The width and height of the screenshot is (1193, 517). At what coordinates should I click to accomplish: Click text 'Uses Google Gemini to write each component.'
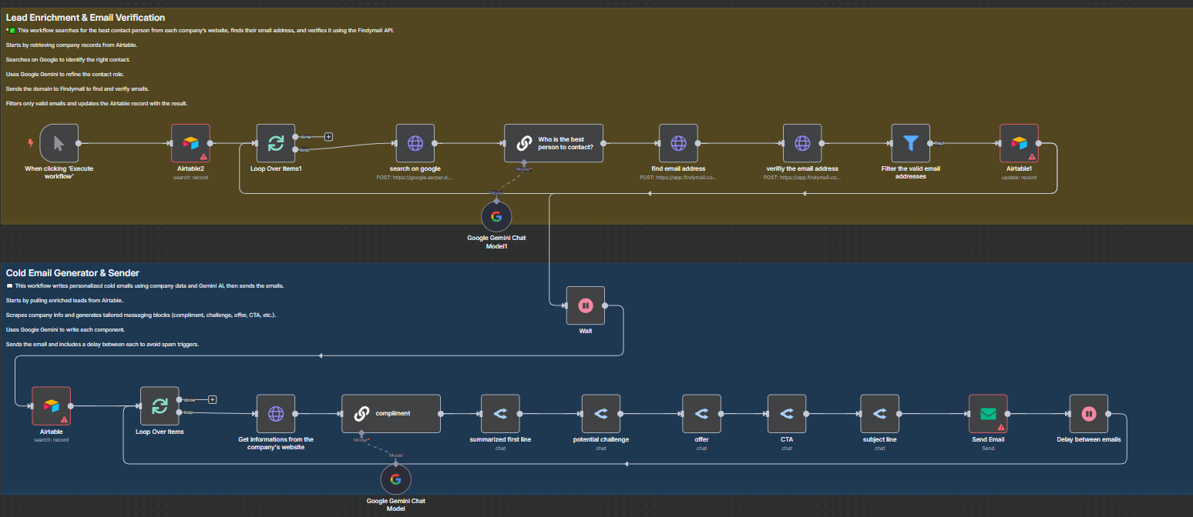pos(66,329)
